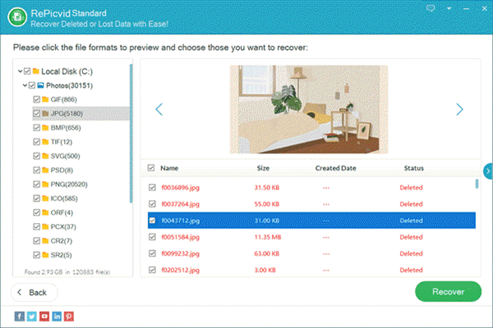Select the JPG(5180) format entry
This screenshot has height=328, width=493.
pos(67,114)
